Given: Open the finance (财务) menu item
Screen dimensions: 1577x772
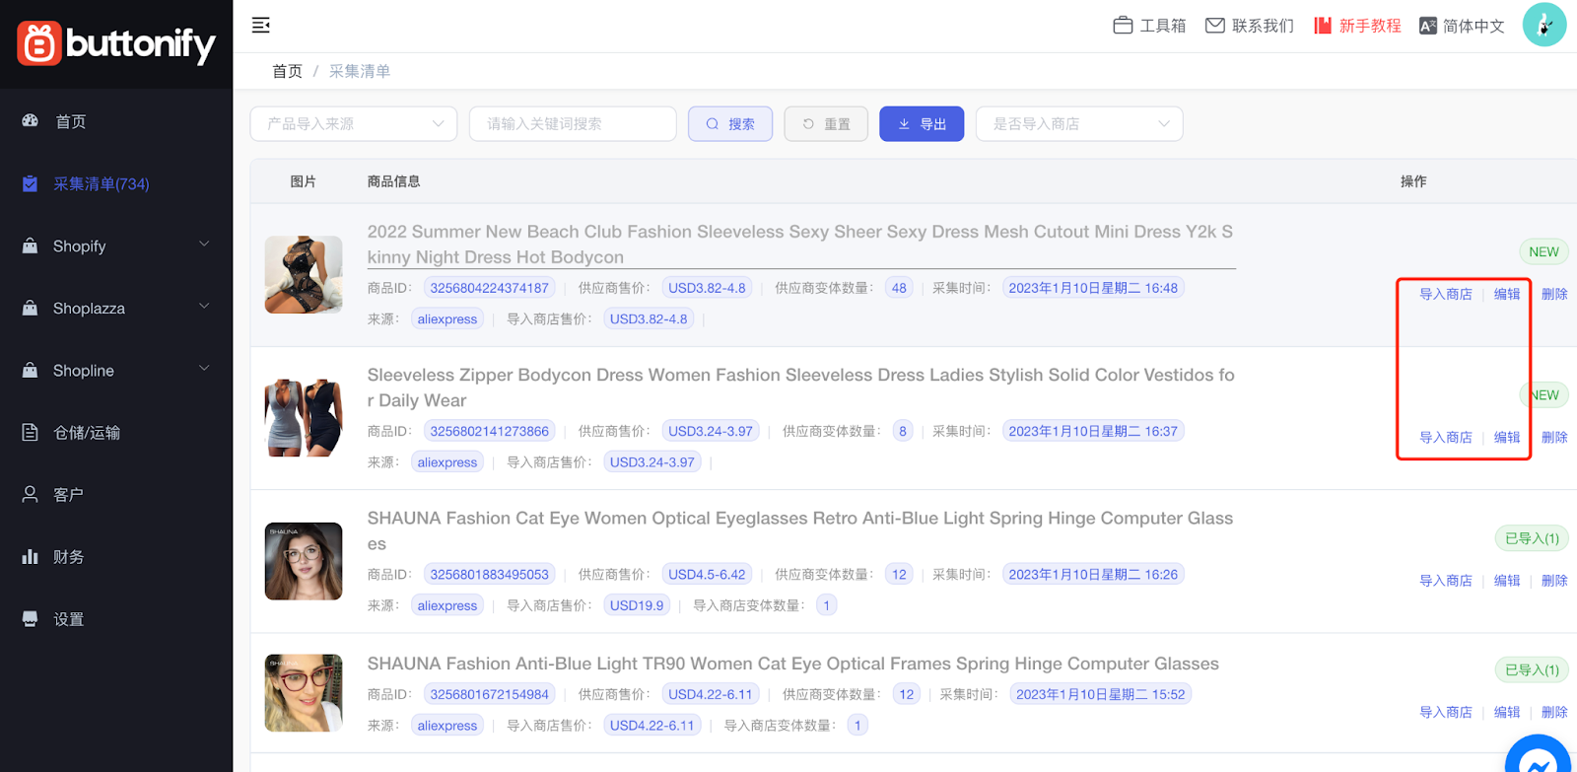Looking at the screenshot, I should pos(68,556).
